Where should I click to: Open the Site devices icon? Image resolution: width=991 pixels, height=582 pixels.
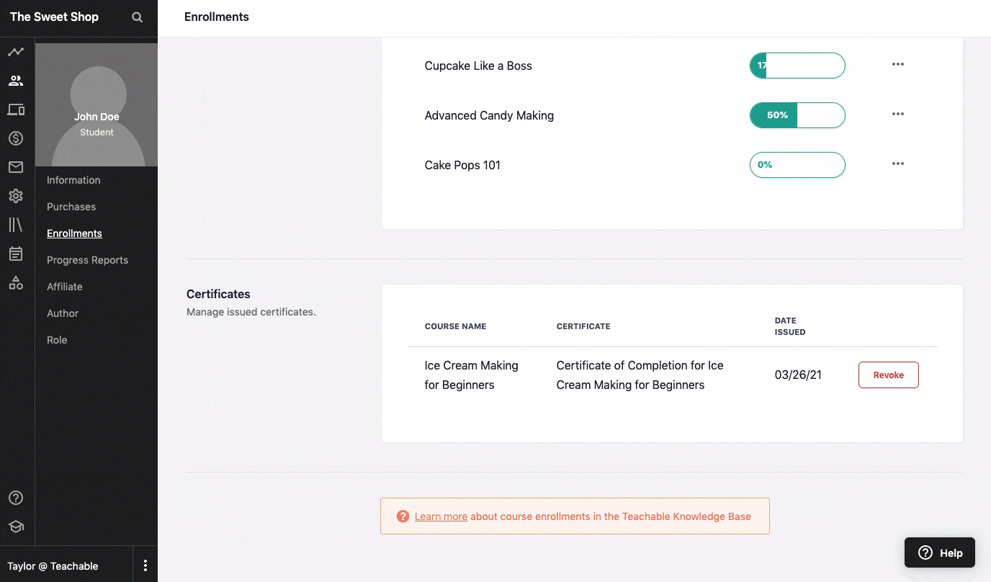[x=16, y=109]
